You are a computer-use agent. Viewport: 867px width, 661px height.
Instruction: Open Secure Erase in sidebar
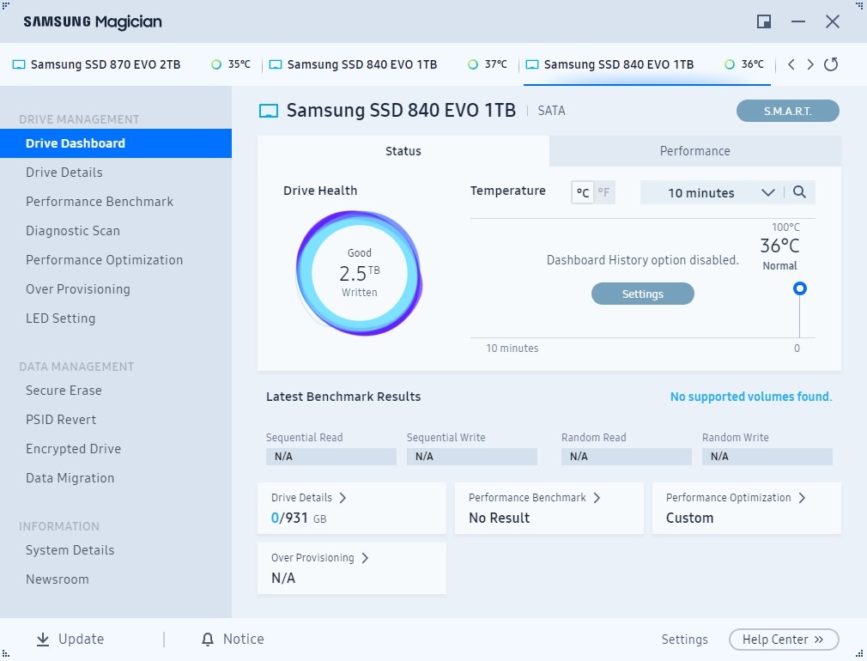click(116, 391)
